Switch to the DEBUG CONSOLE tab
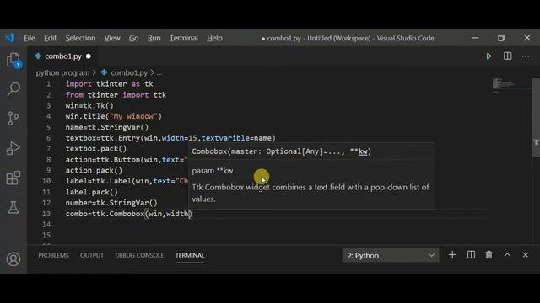The height and width of the screenshot is (303, 540). coord(139,255)
